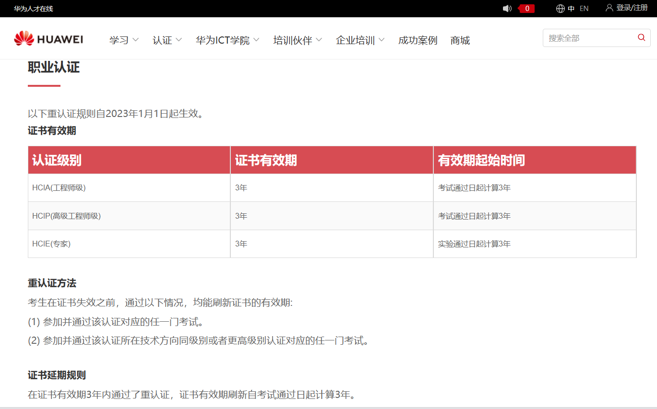Click 3年 in the HCIE row
This screenshot has height=409, width=657.
point(241,244)
